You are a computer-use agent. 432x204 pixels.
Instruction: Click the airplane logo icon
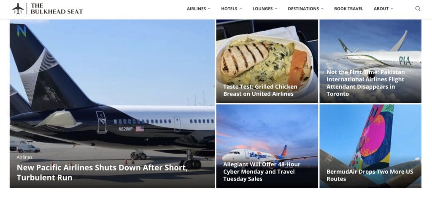18,8
